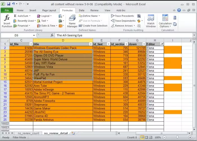The width and height of the screenshot is (197, 141).
Task: Click the zoom slider handle
Action: (177, 137)
